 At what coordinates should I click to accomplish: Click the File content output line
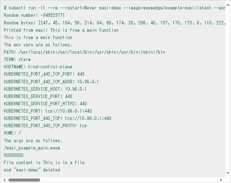pyautogui.click(x=44, y=162)
